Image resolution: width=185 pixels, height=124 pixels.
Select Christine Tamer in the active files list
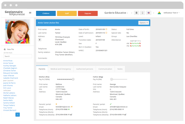coord(10,71)
